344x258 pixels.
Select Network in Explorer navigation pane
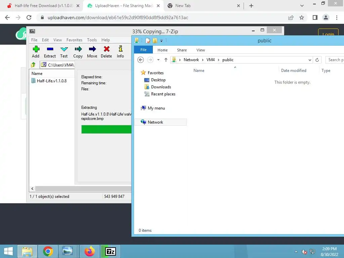point(160,122)
